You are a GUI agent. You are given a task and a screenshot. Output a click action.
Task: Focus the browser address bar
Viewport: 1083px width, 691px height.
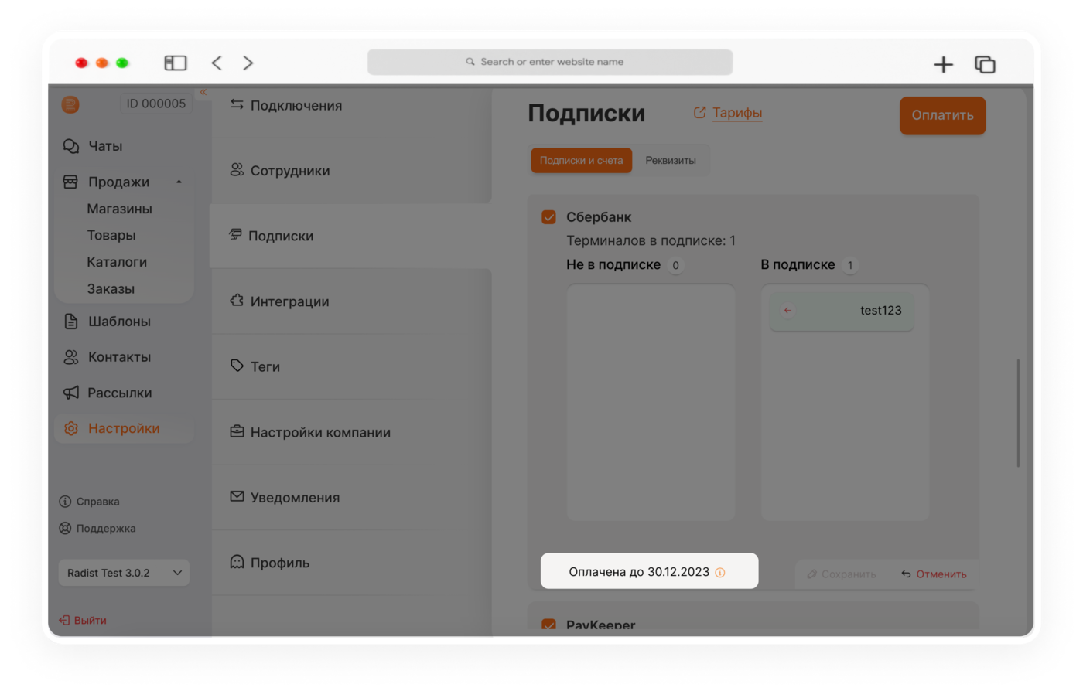point(550,62)
